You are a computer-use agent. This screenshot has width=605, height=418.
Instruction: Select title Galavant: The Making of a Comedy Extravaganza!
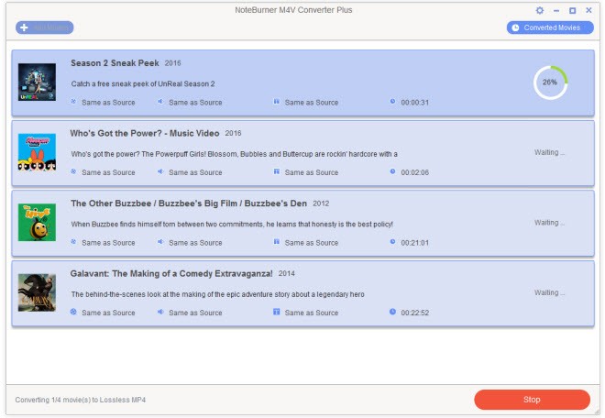coord(171,274)
